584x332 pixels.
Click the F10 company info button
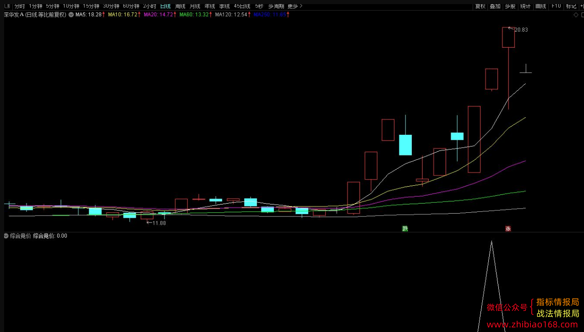556,6
